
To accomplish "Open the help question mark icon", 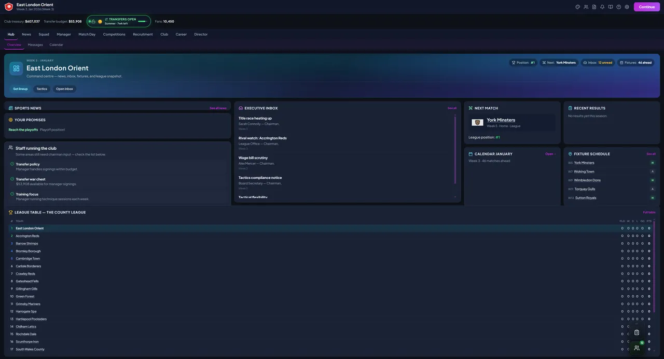I will 619,7.
